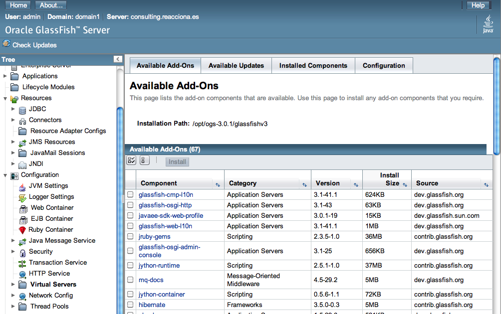The height and width of the screenshot is (314, 501).
Task: Collapse the Tree panel arrow button
Action: 118,59
